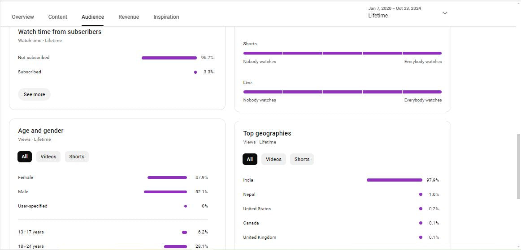Open the Content tab
This screenshot has height=250, width=521.
58,17
